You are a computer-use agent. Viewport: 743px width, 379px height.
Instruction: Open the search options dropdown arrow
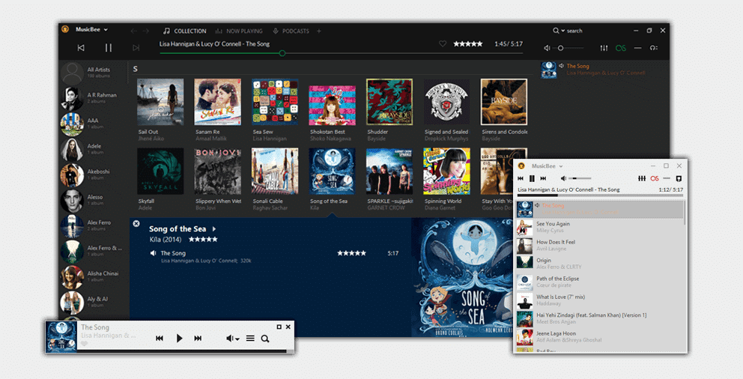(x=563, y=31)
